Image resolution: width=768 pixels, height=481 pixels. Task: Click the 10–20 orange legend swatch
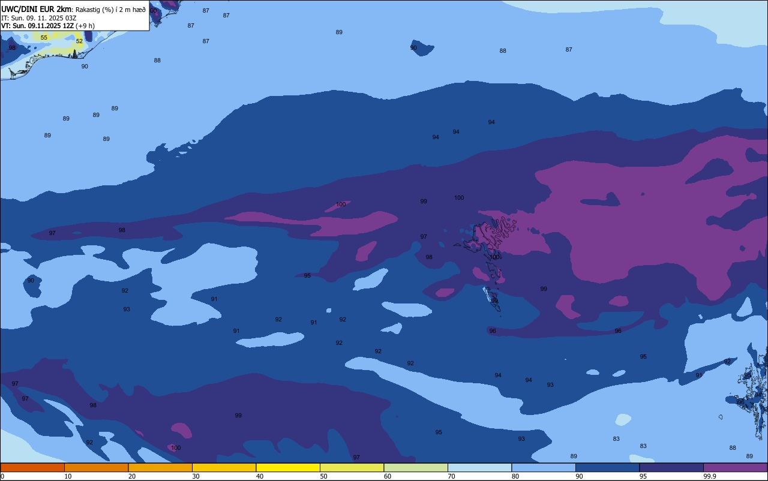(96, 467)
